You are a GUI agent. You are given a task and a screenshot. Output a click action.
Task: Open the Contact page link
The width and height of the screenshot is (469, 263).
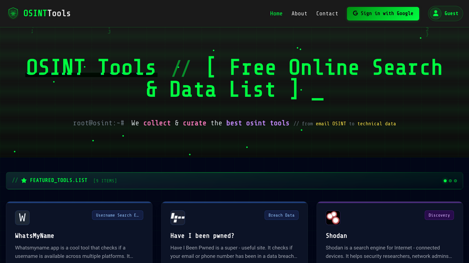tap(327, 14)
